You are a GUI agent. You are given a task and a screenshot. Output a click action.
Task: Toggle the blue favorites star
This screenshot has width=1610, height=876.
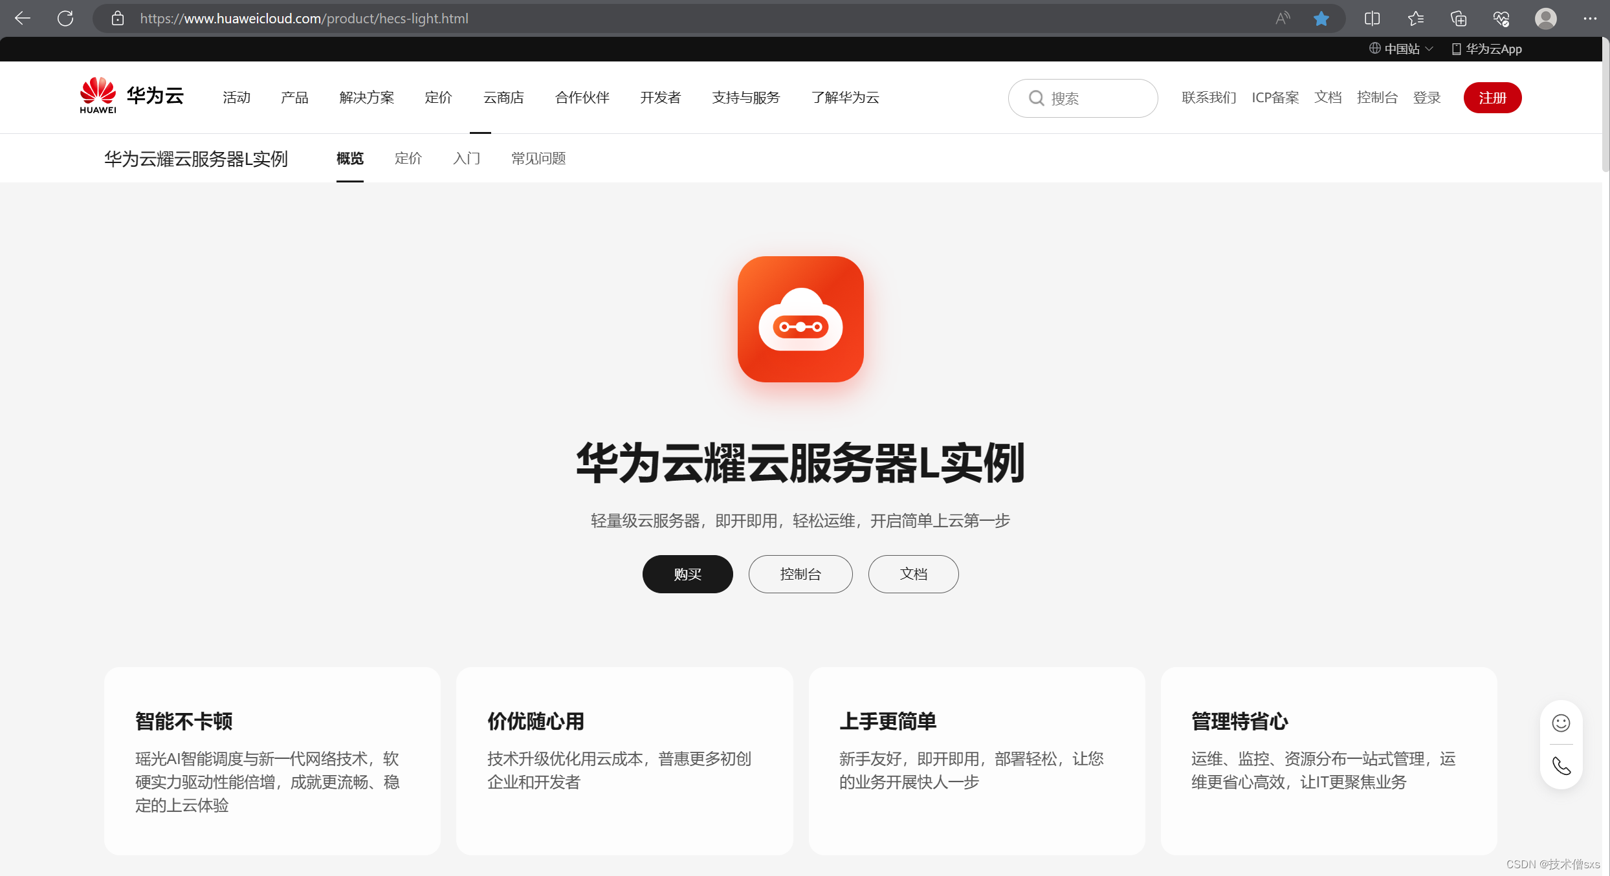[x=1321, y=18]
